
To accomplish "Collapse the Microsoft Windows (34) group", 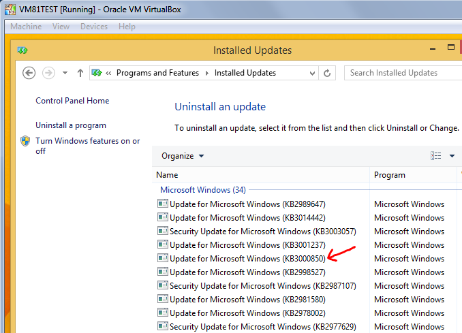I will 202,190.
